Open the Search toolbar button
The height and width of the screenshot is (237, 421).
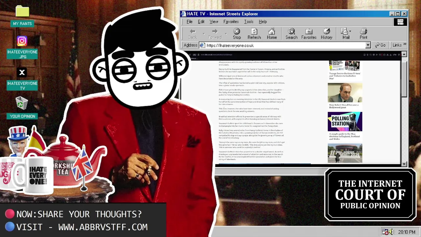pos(291,34)
